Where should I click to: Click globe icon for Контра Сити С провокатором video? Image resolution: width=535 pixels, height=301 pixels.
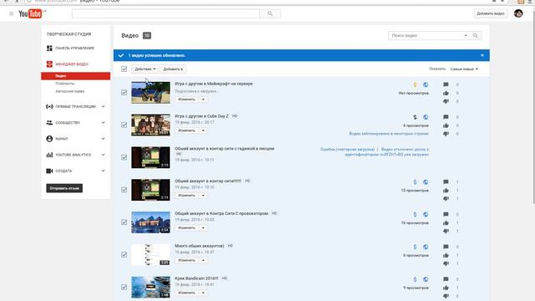pos(425,214)
